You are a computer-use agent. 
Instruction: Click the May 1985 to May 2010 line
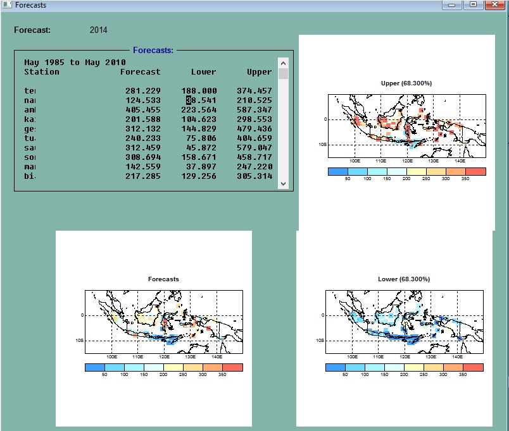pos(75,62)
